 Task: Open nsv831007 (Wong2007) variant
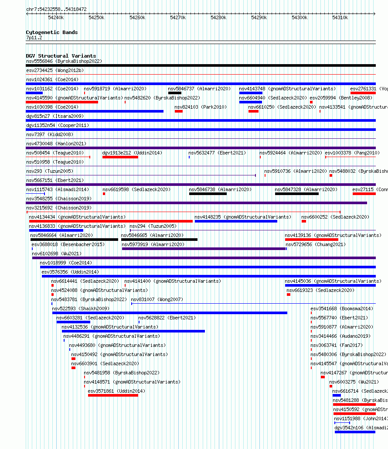pos(157,299)
